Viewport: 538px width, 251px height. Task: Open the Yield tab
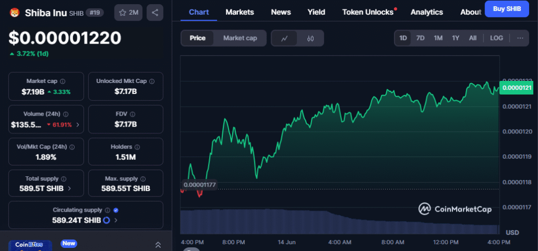316,12
